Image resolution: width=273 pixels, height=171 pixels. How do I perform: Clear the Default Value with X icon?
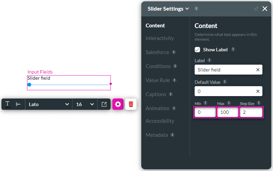click(258, 91)
